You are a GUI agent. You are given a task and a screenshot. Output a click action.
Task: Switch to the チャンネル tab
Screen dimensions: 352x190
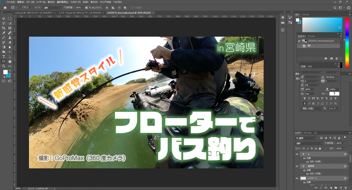click(307, 133)
